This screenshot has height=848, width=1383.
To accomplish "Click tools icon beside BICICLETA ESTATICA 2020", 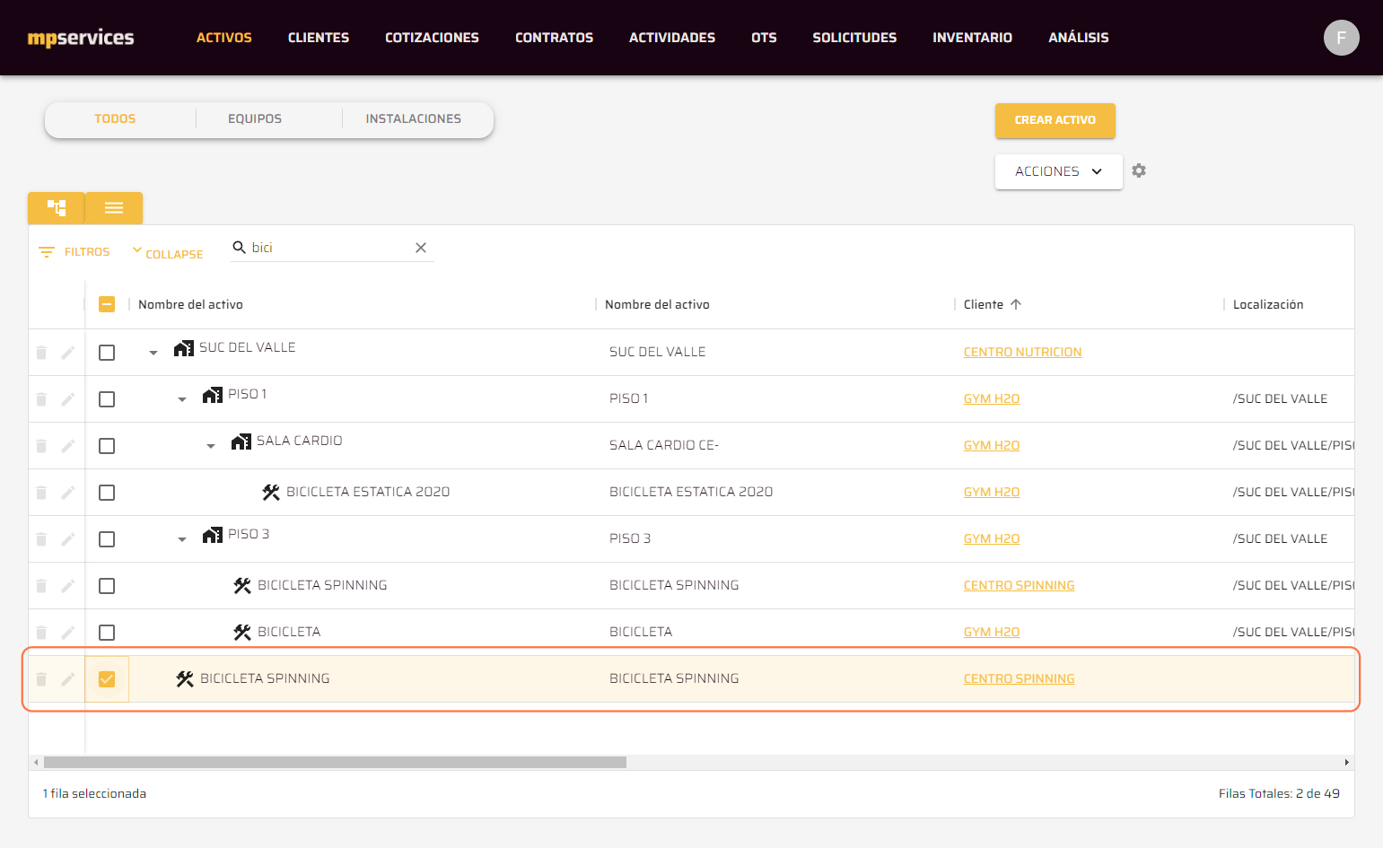I will tap(271, 492).
